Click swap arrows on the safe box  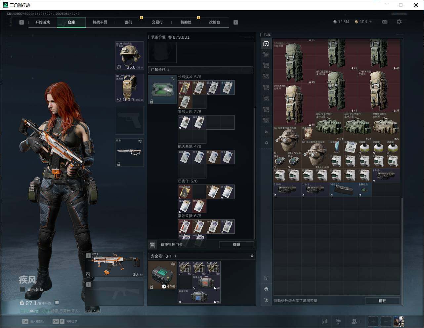pyautogui.click(x=173, y=264)
